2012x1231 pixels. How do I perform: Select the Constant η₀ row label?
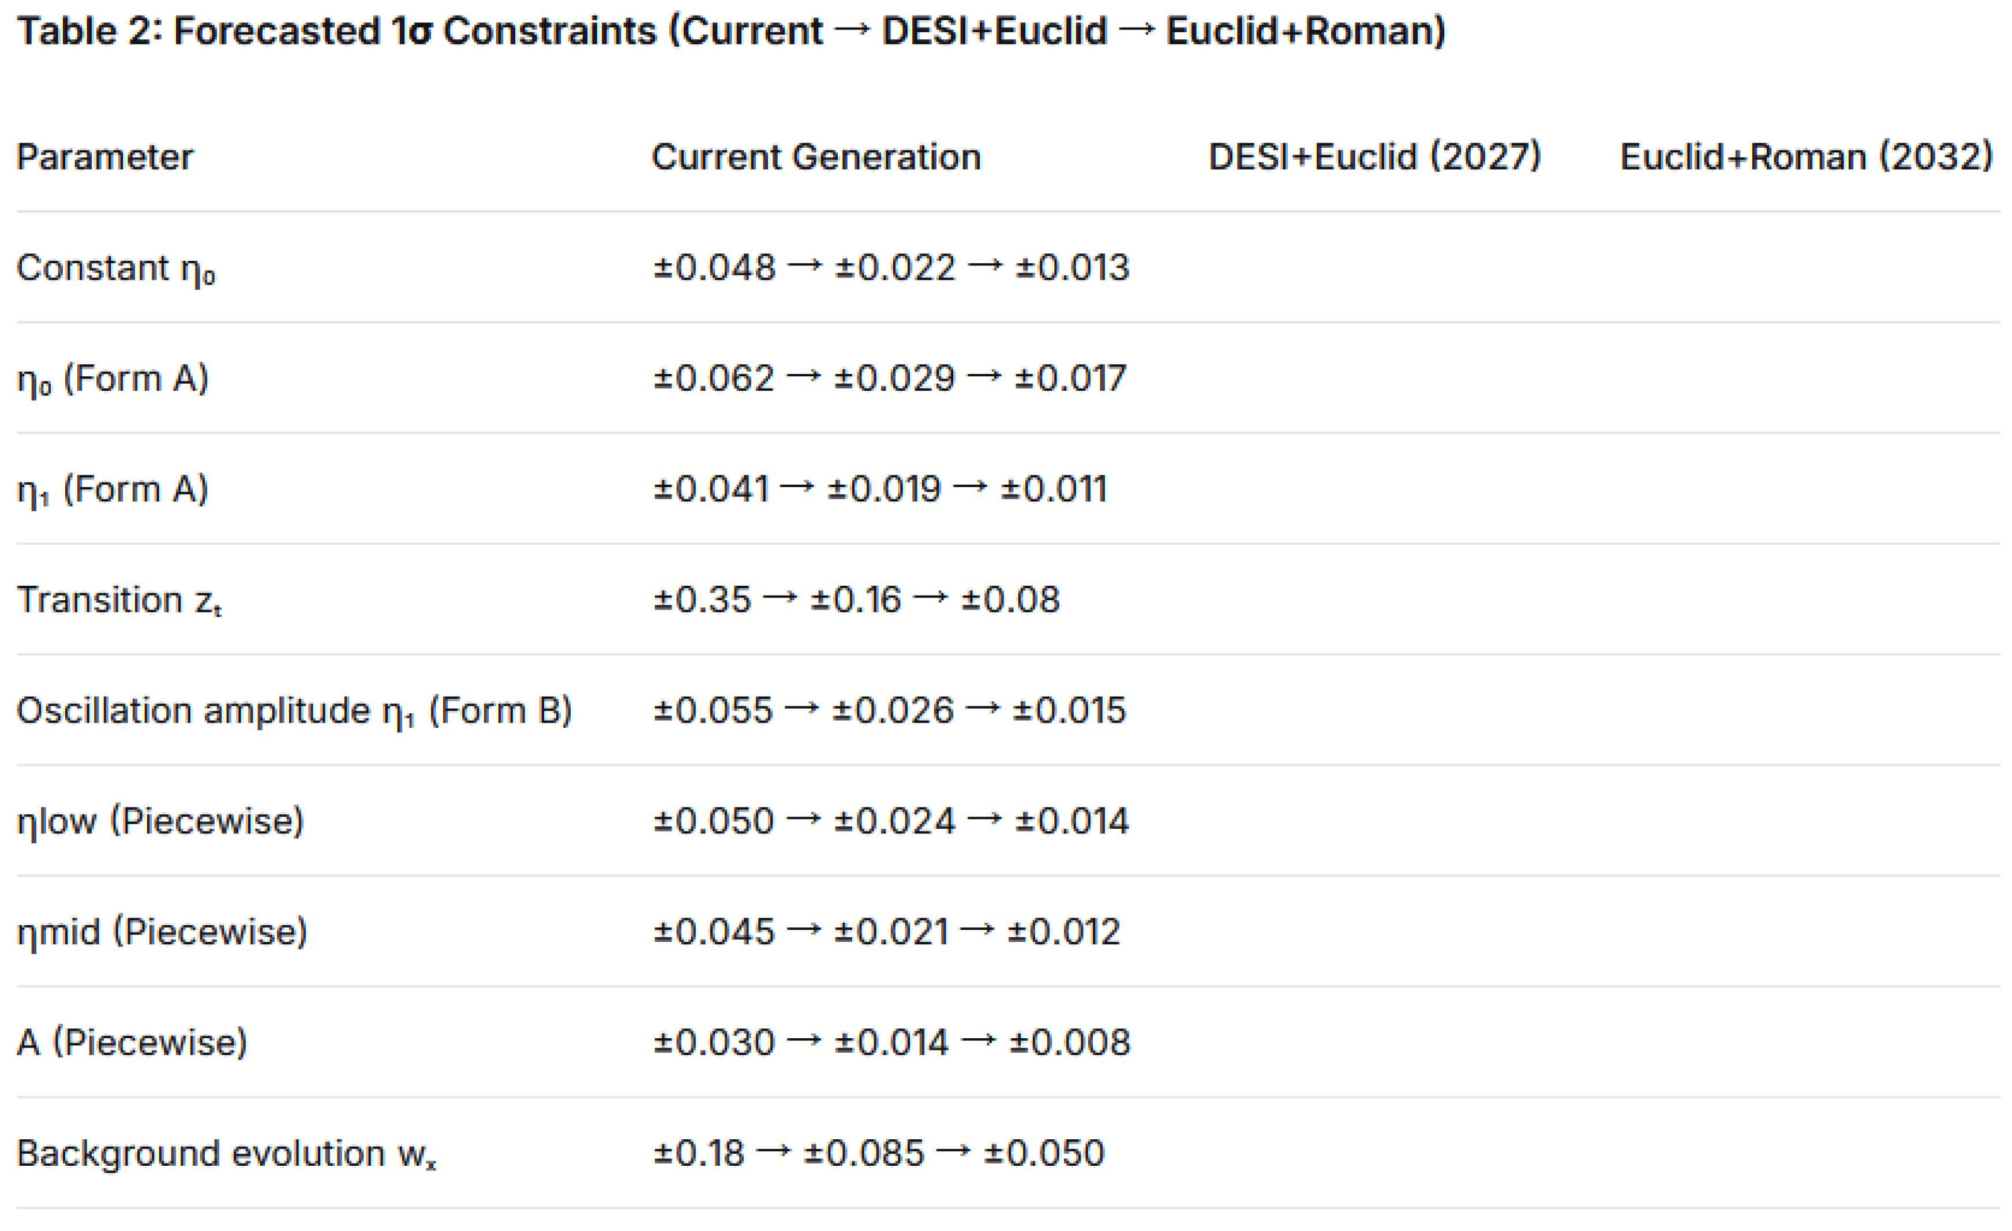point(116,268)
